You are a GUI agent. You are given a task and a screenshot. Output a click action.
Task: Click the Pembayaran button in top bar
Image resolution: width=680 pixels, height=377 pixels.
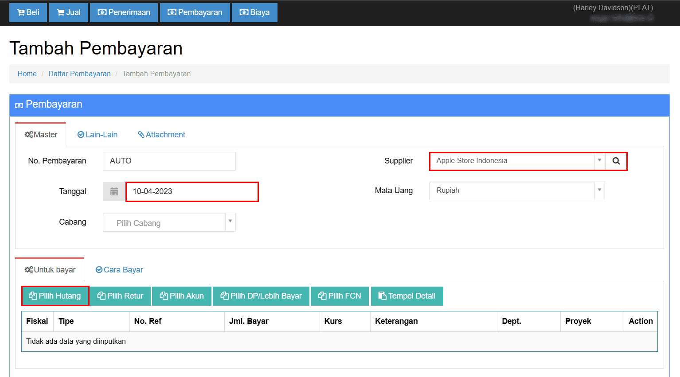pos(195,12)
